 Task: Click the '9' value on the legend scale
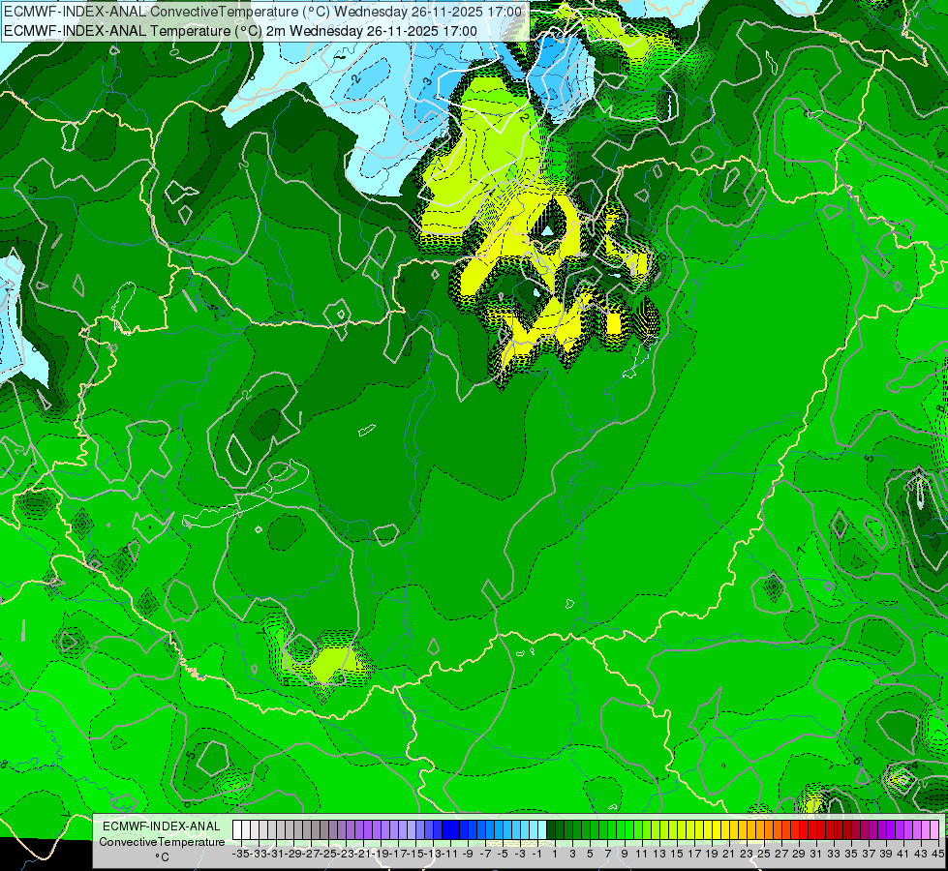(625, 855)
